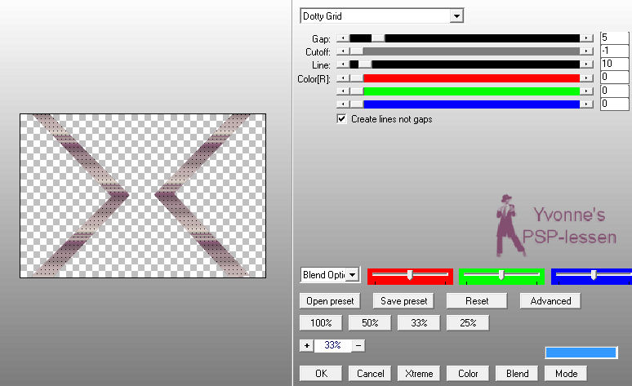The image size is (632, 386).
Task: Click the red blend slider handle
Action: point(410,275)
